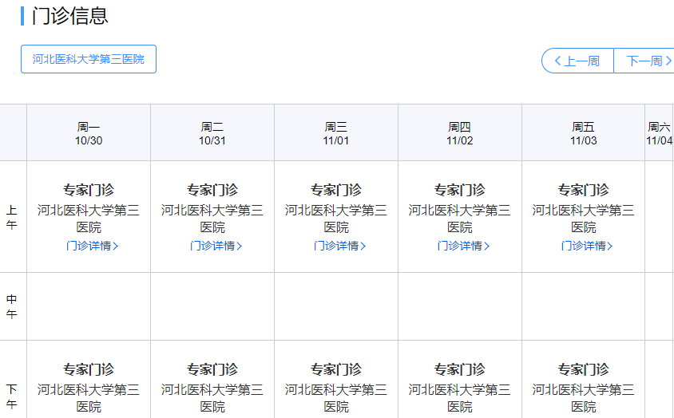Select the 河北医科大学第三医院 hospital button
This screenshot has height=418, width=674.
coord(88,59)
